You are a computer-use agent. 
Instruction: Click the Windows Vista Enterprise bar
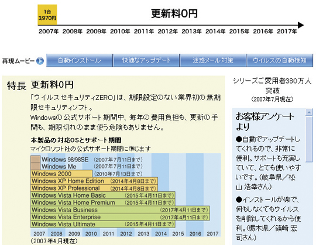(121, 217)
